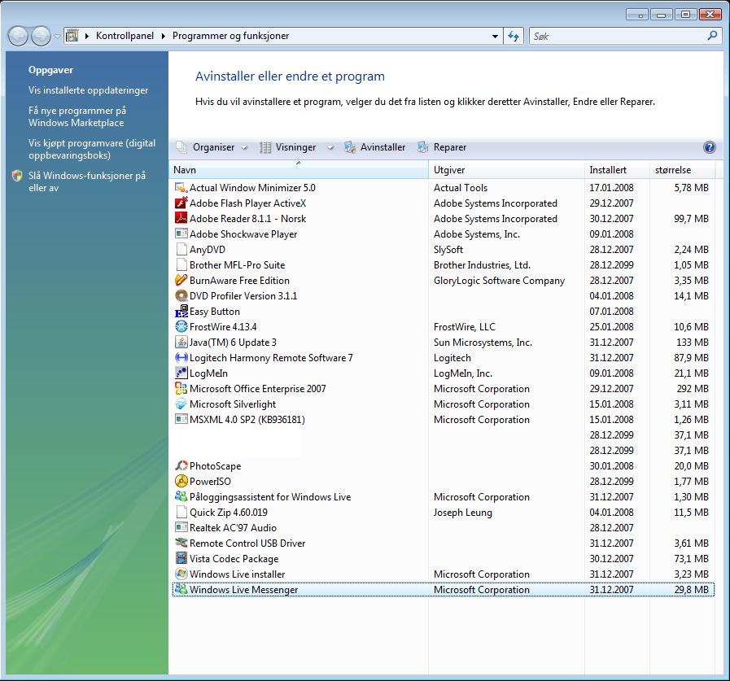Click the control panel icon in address bar
Image resolution: width=730 pixels, height=681 pixels.
point(72,35)
